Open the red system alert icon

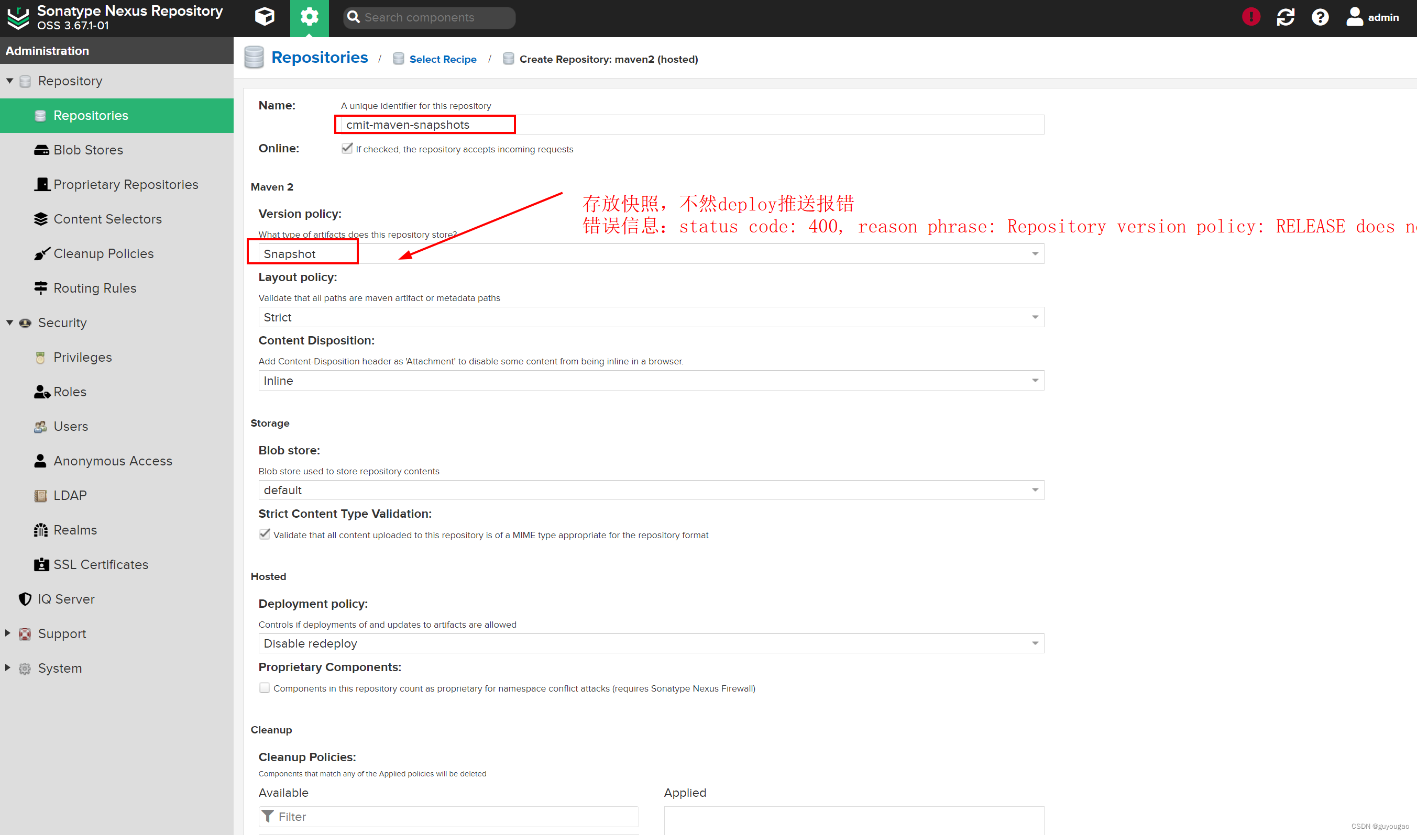tap(1250, 17)
